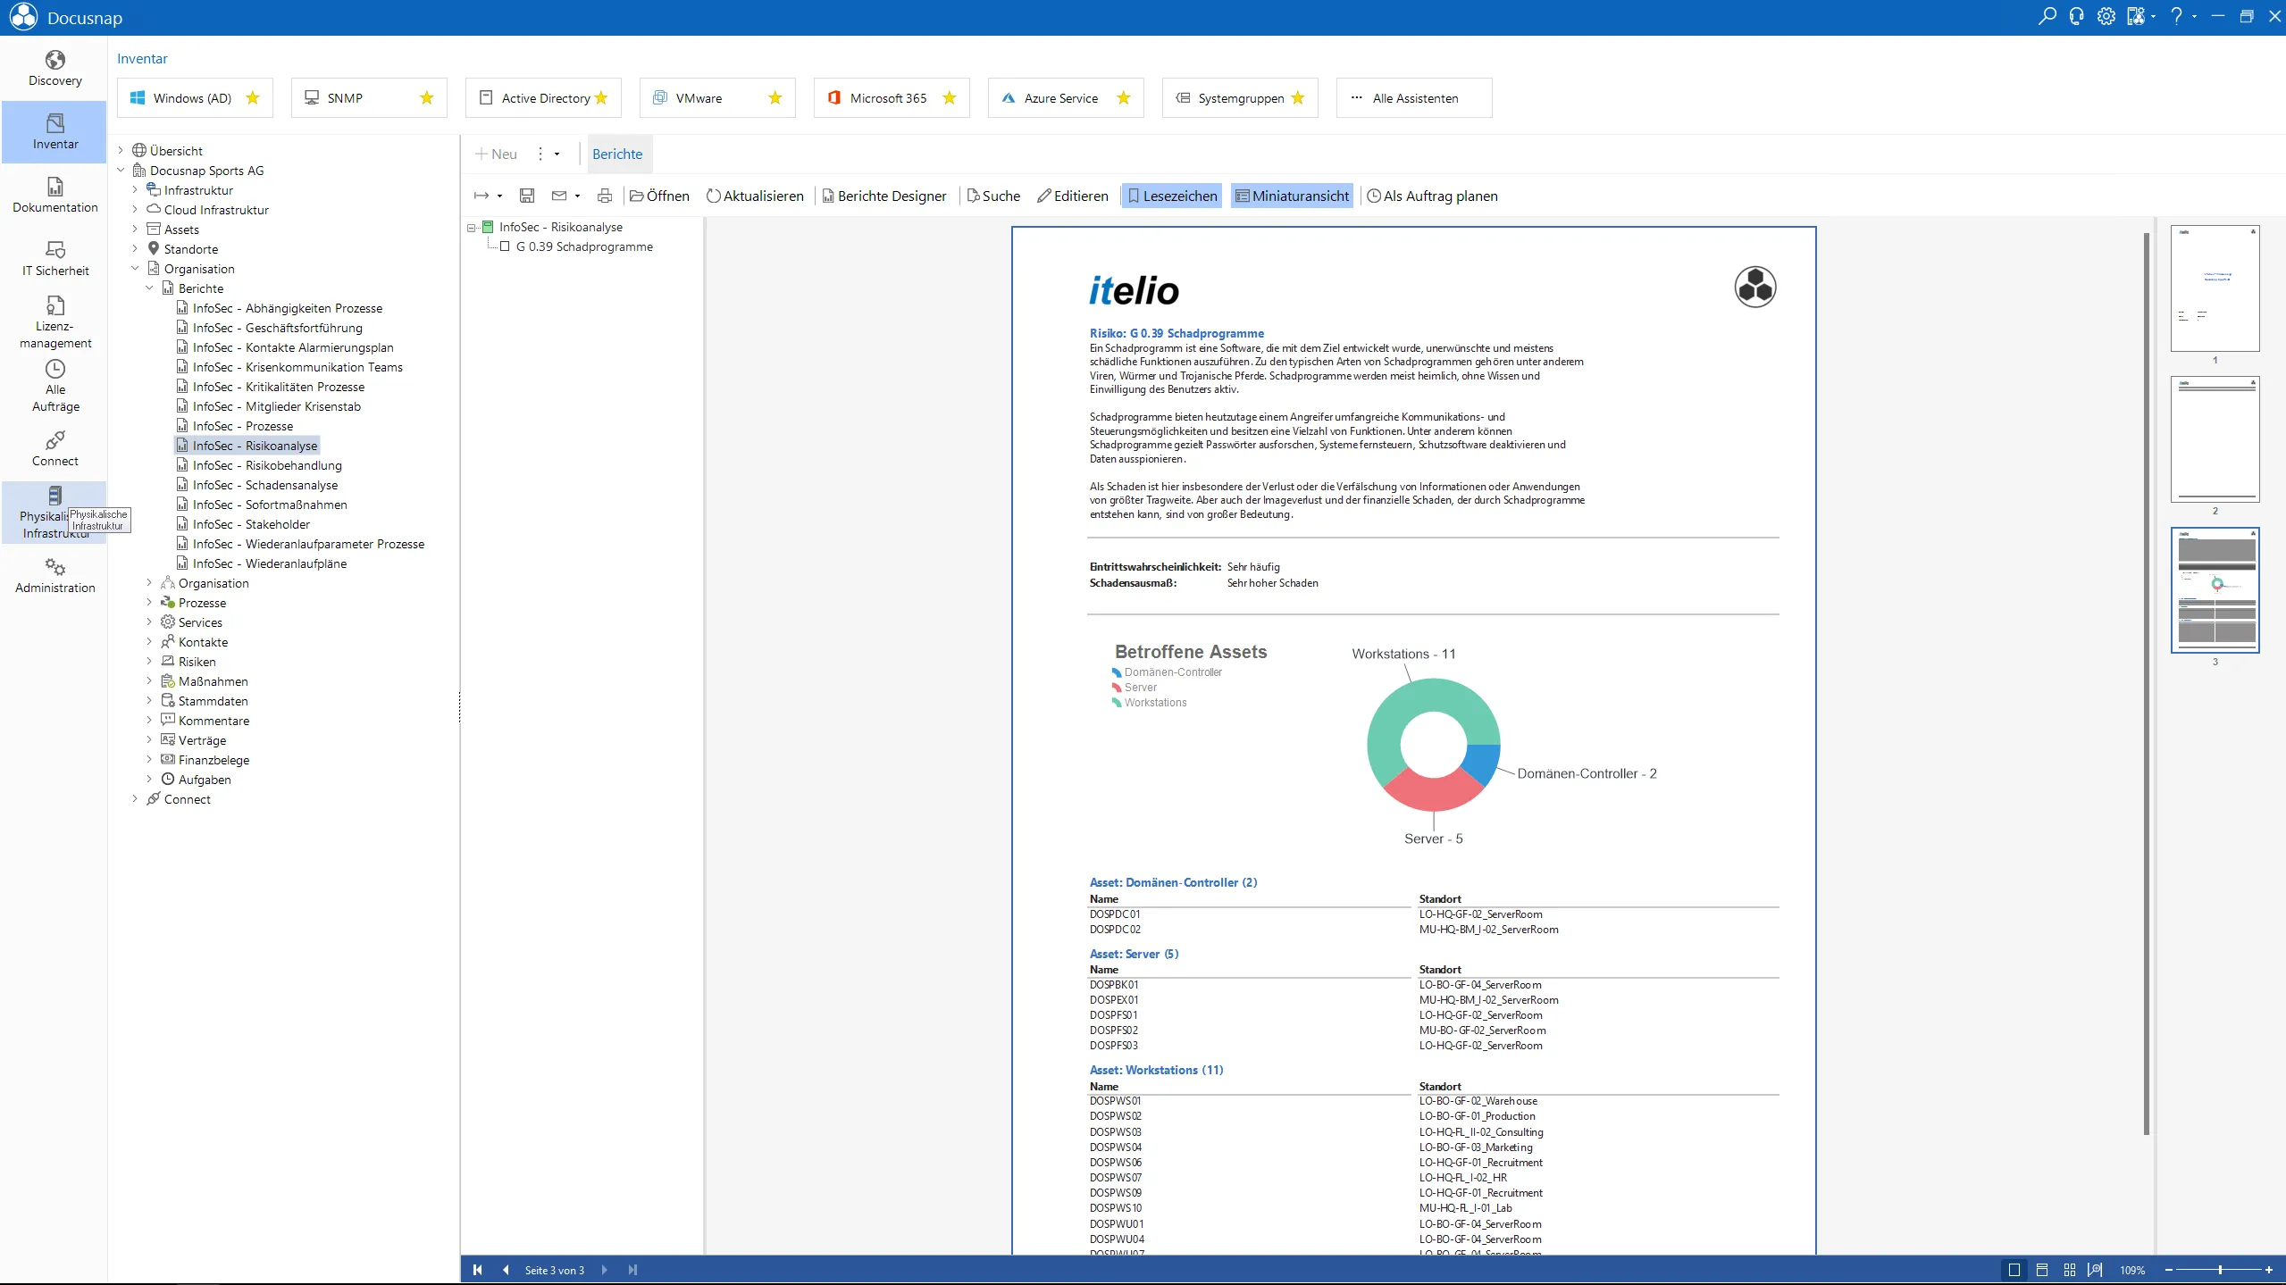Expand the Infrastruktur tree node
This screenshot has height=1285, width=2286.
135,189
